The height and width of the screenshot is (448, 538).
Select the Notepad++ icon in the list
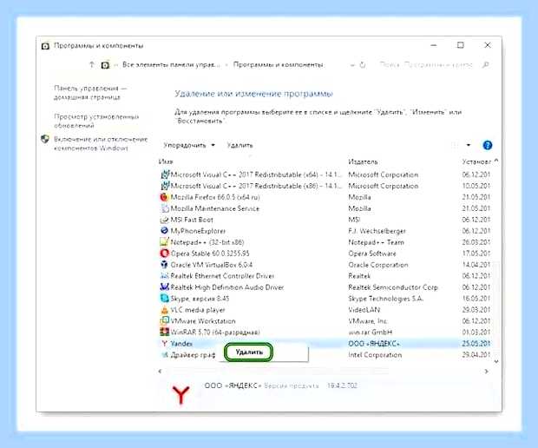(x=164, y=242)
